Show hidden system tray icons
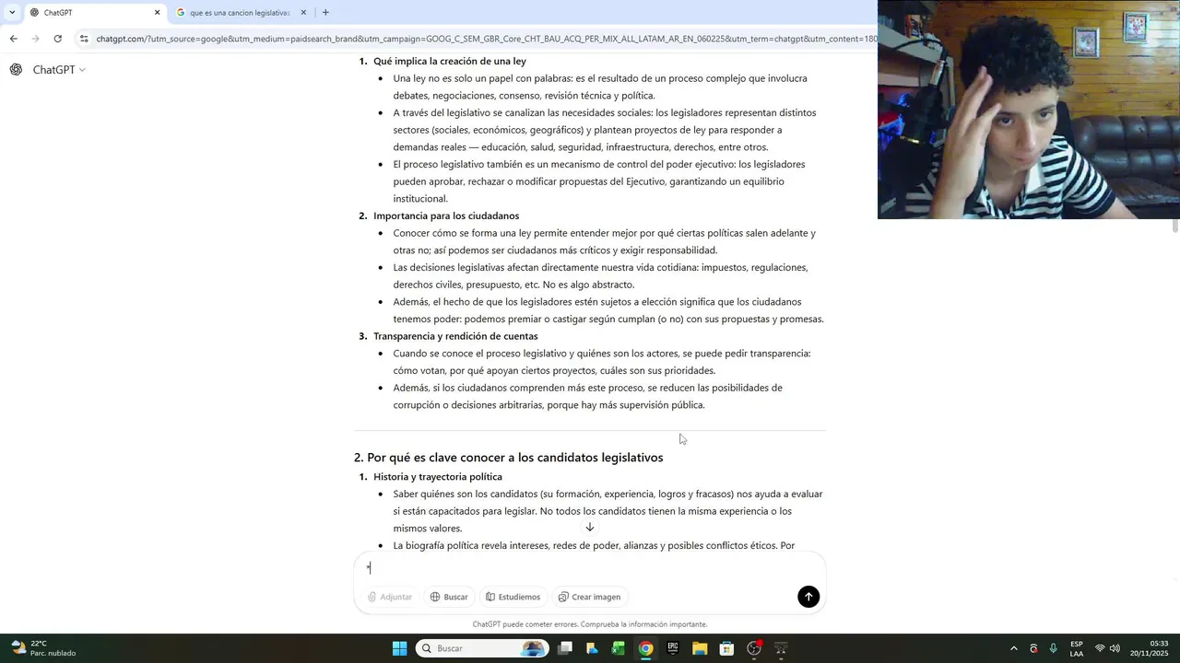1180x663 pixels. pos(1014,648)
